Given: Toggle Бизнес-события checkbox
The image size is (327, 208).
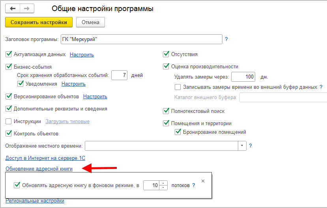Looking at the screenshot, I should pos(9,67).
